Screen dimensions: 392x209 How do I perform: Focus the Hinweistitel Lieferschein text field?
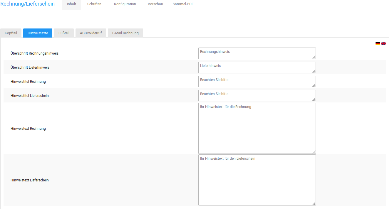(x=257, y=95)
